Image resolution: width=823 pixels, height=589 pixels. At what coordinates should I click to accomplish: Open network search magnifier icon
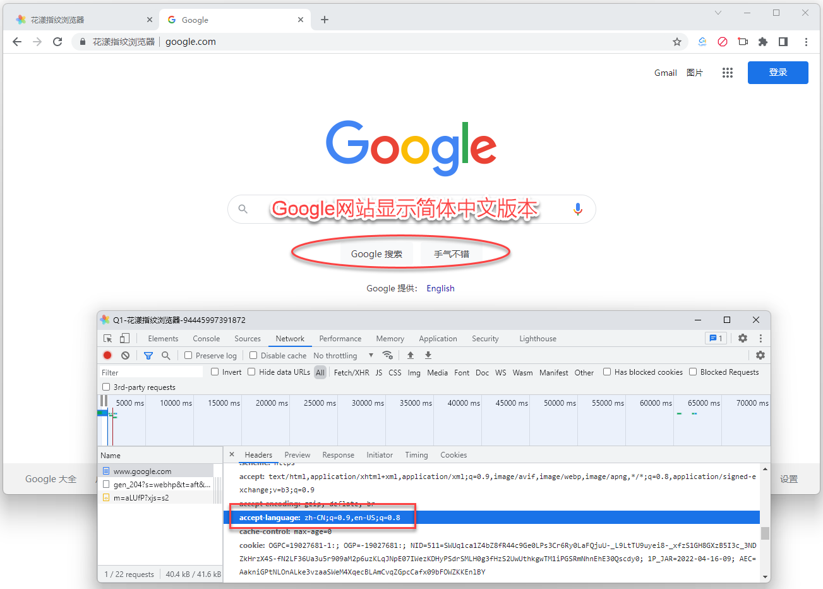(x=166, y=356)
